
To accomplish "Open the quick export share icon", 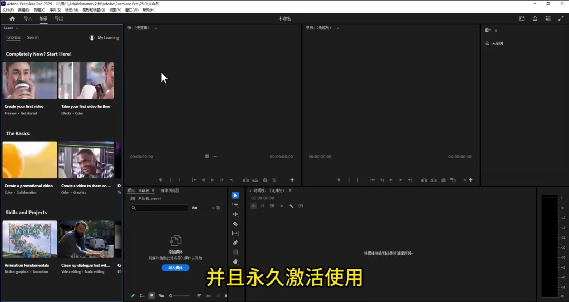I will click(x=535, y=18).
